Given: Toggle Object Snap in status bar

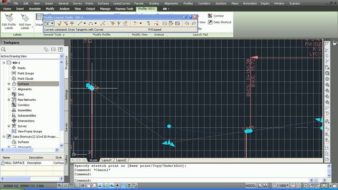Looking at the screenshot, I should (x=89, y=185).
